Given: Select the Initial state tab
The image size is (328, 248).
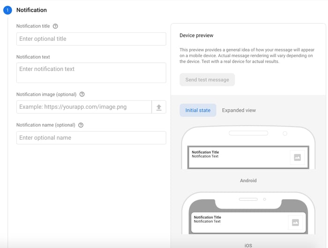Looking at the screenshot, I should click(x=198, y=110).
